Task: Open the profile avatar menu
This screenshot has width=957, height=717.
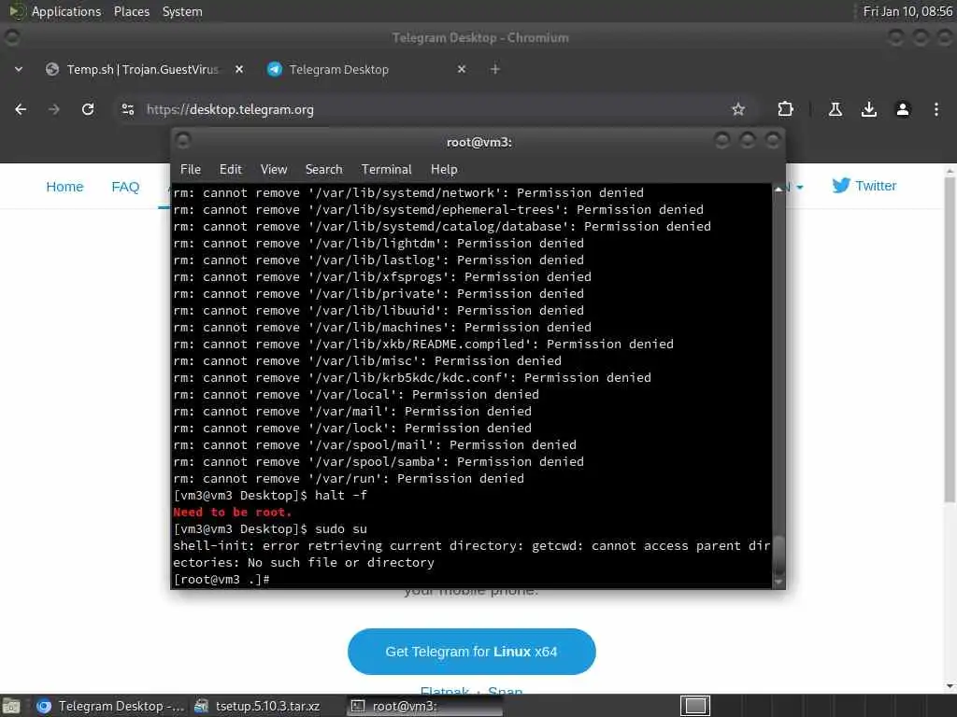Action: tap(903, 109)
